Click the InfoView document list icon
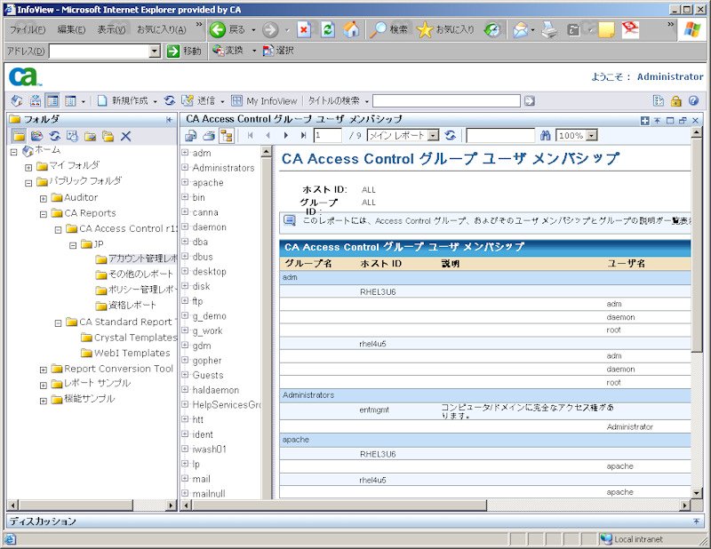Viewport: 711px width, 549px height. (x=35, y=100)
